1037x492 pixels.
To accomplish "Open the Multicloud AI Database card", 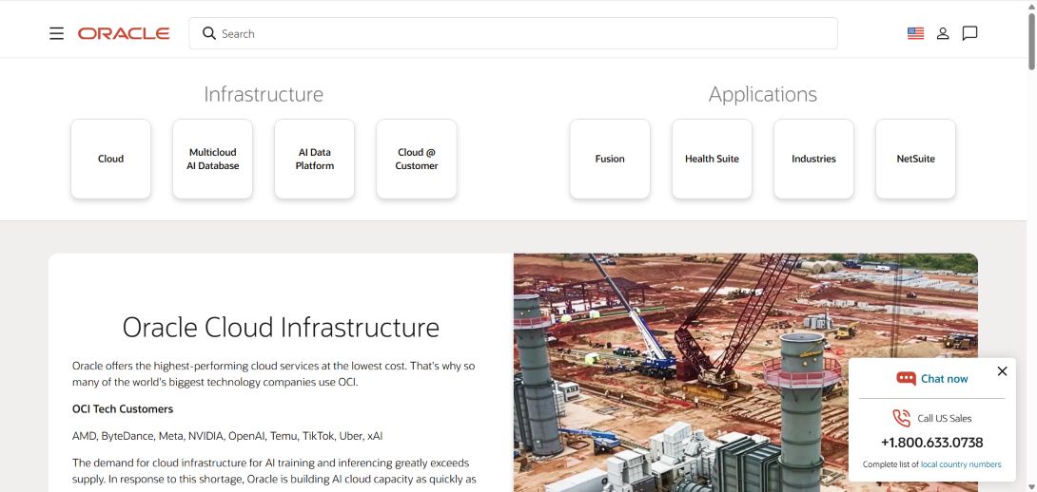I will pos(213,159).
